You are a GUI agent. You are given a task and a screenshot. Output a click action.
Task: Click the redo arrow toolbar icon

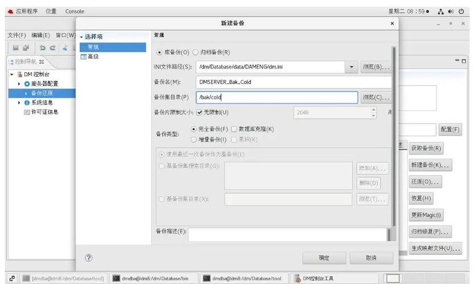tap(53, 48)
